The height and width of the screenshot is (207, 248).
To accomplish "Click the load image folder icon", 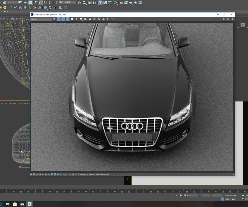I will click(x=85, y=19).
